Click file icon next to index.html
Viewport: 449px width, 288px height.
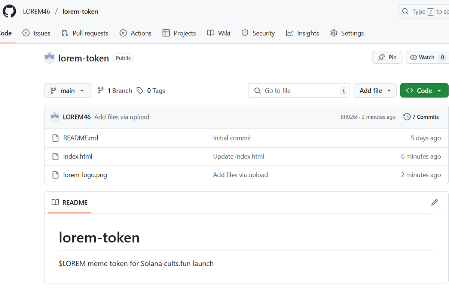(x=55, y=156)
